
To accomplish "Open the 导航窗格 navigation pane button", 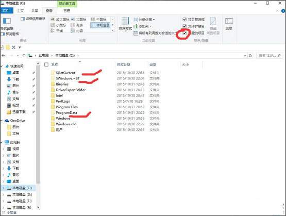I will click(7, 24).
